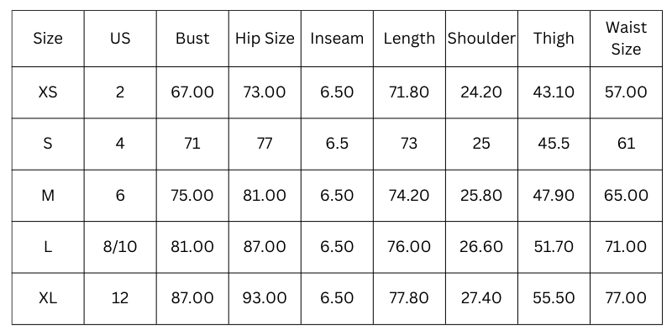Screen dimensions: 672x336
Task: Select the 8/10 US size cell
Action: pyautogui.click(x=120, y=247)
